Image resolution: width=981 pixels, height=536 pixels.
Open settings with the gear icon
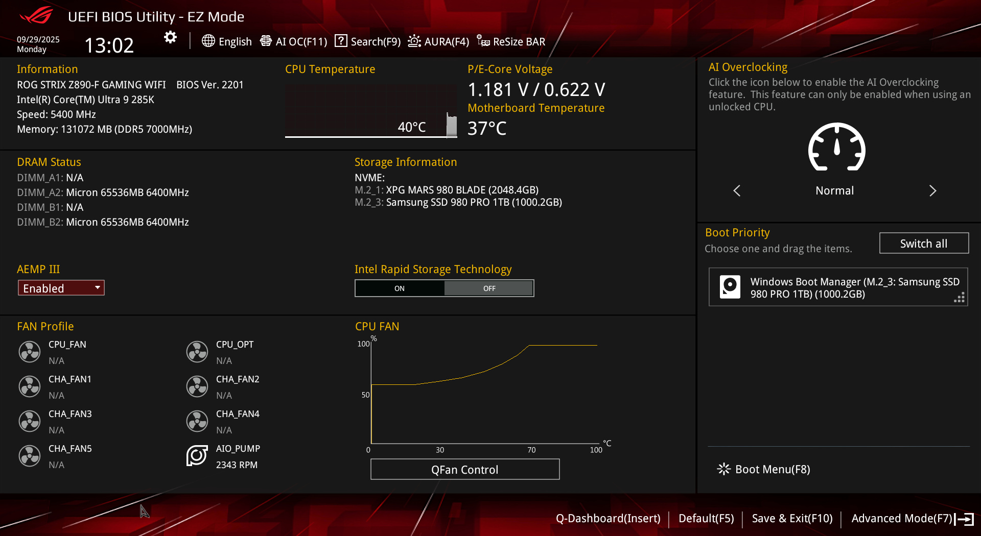click(x=170, y=37)
